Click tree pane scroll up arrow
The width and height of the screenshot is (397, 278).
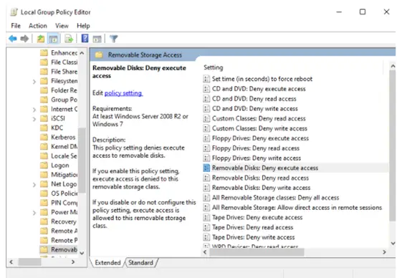click(x=82, y=53)
